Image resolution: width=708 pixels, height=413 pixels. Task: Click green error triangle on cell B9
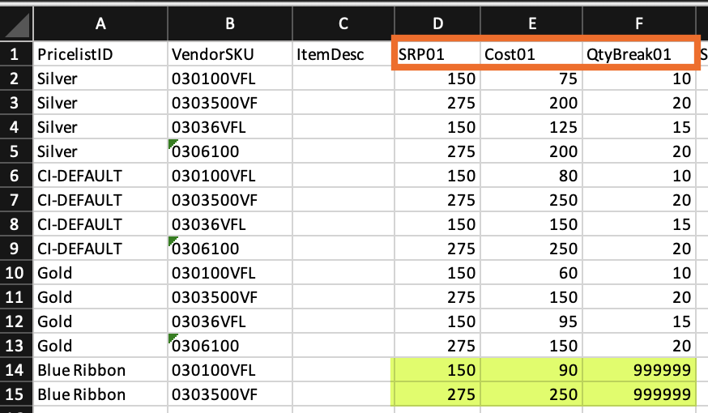tap(173, 241)
